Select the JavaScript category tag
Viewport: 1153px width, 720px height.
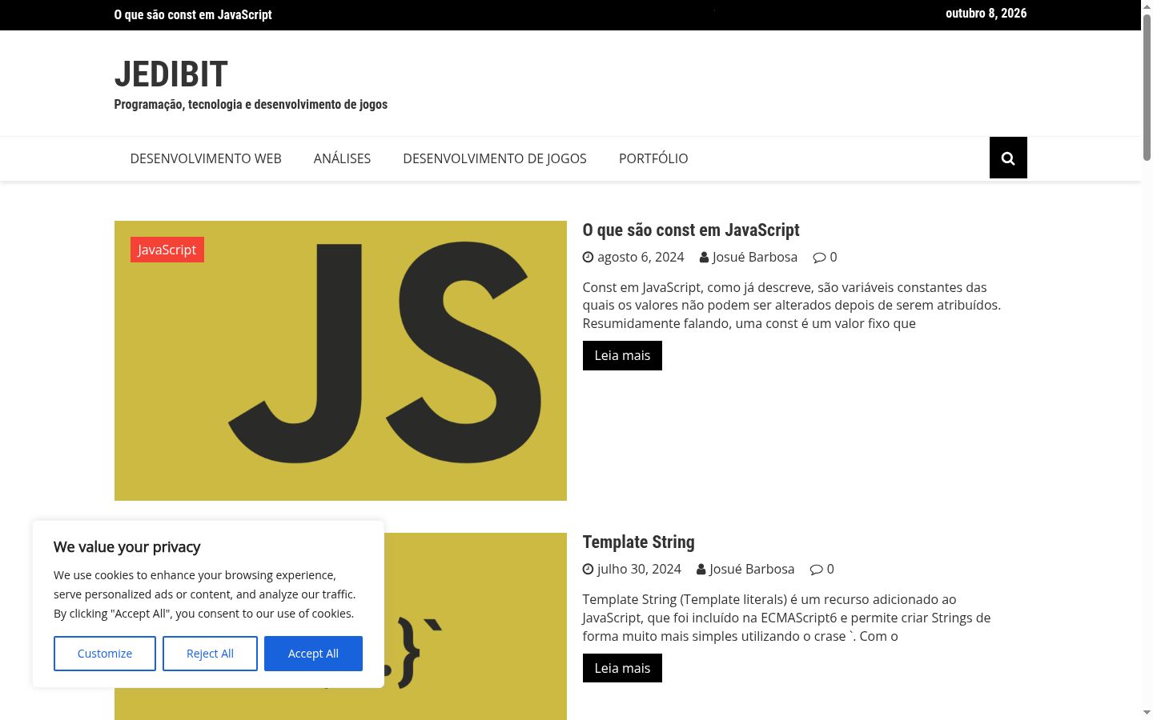pos(167,250)
